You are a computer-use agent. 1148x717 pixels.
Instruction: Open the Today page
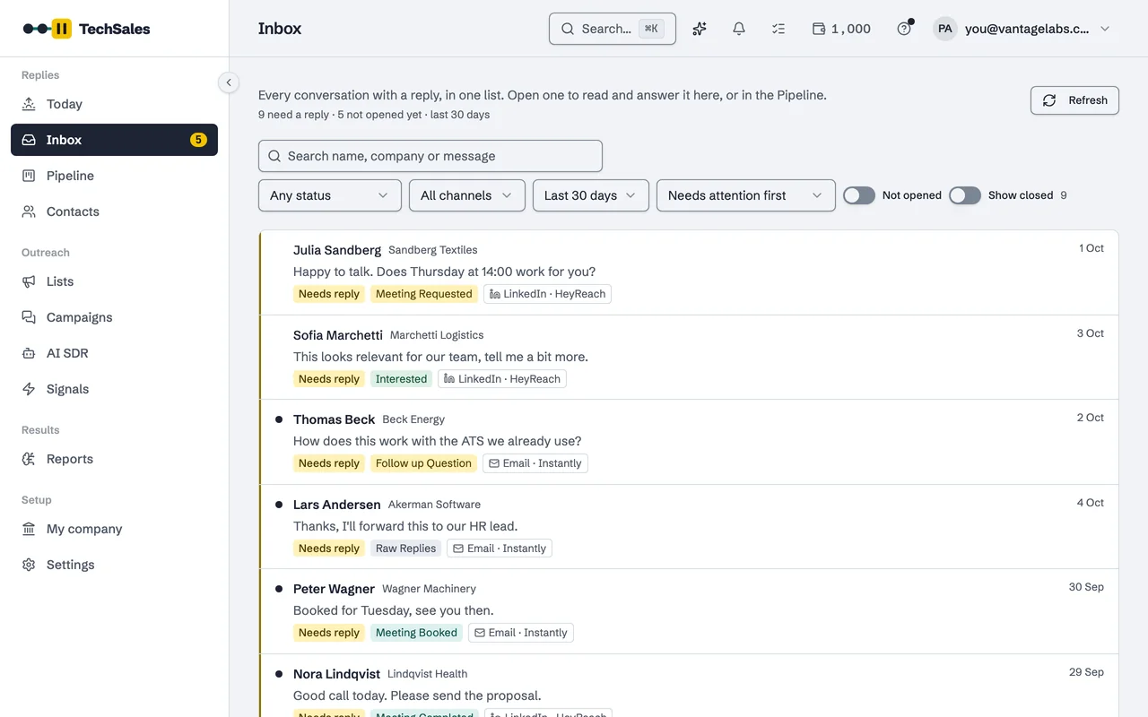click(x=114, y=104)
